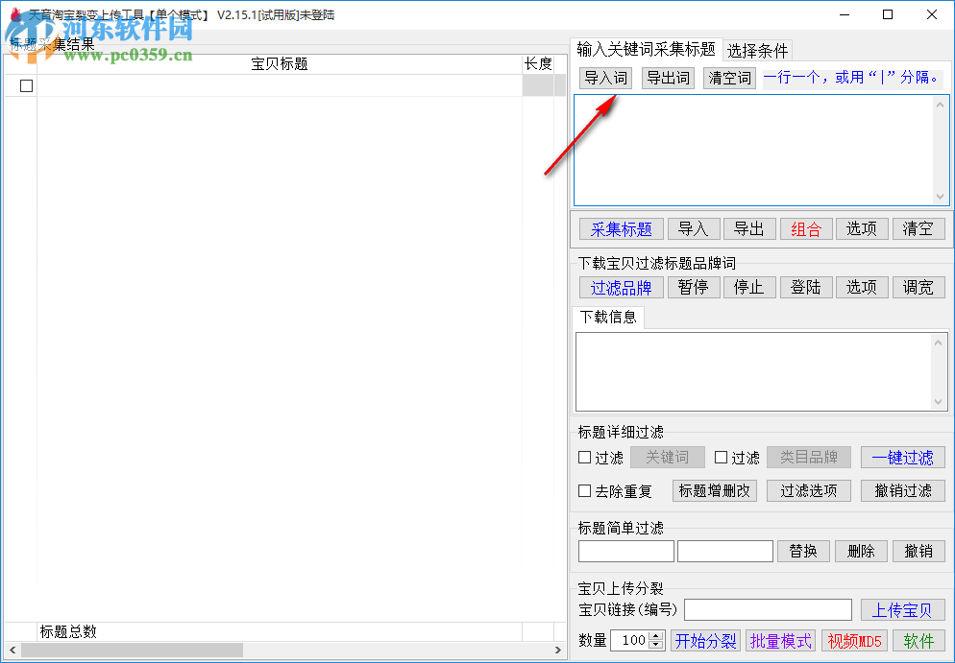
Task: Open 选项 next to 组合 button
Action: tap(862, 229)
